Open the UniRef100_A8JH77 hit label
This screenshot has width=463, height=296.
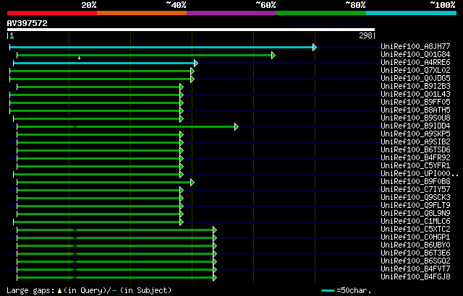click(415, 46)
